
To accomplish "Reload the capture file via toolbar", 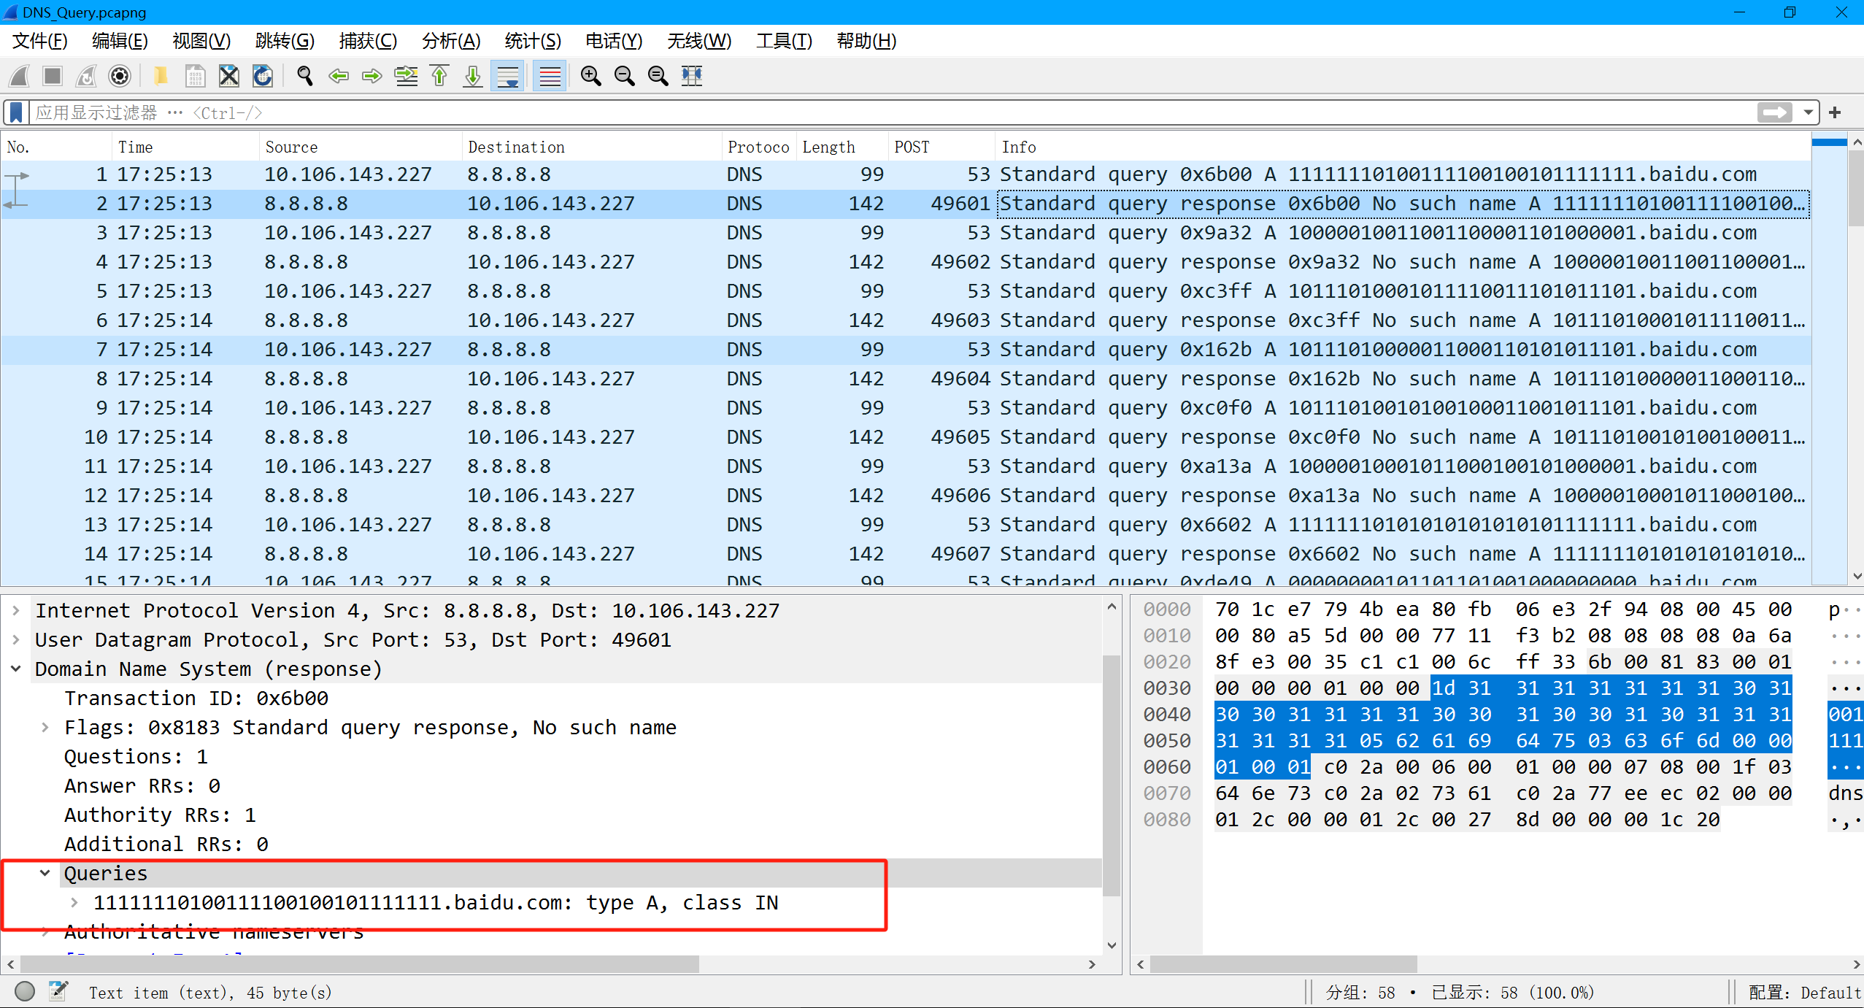I will click(x=263, y=76).
